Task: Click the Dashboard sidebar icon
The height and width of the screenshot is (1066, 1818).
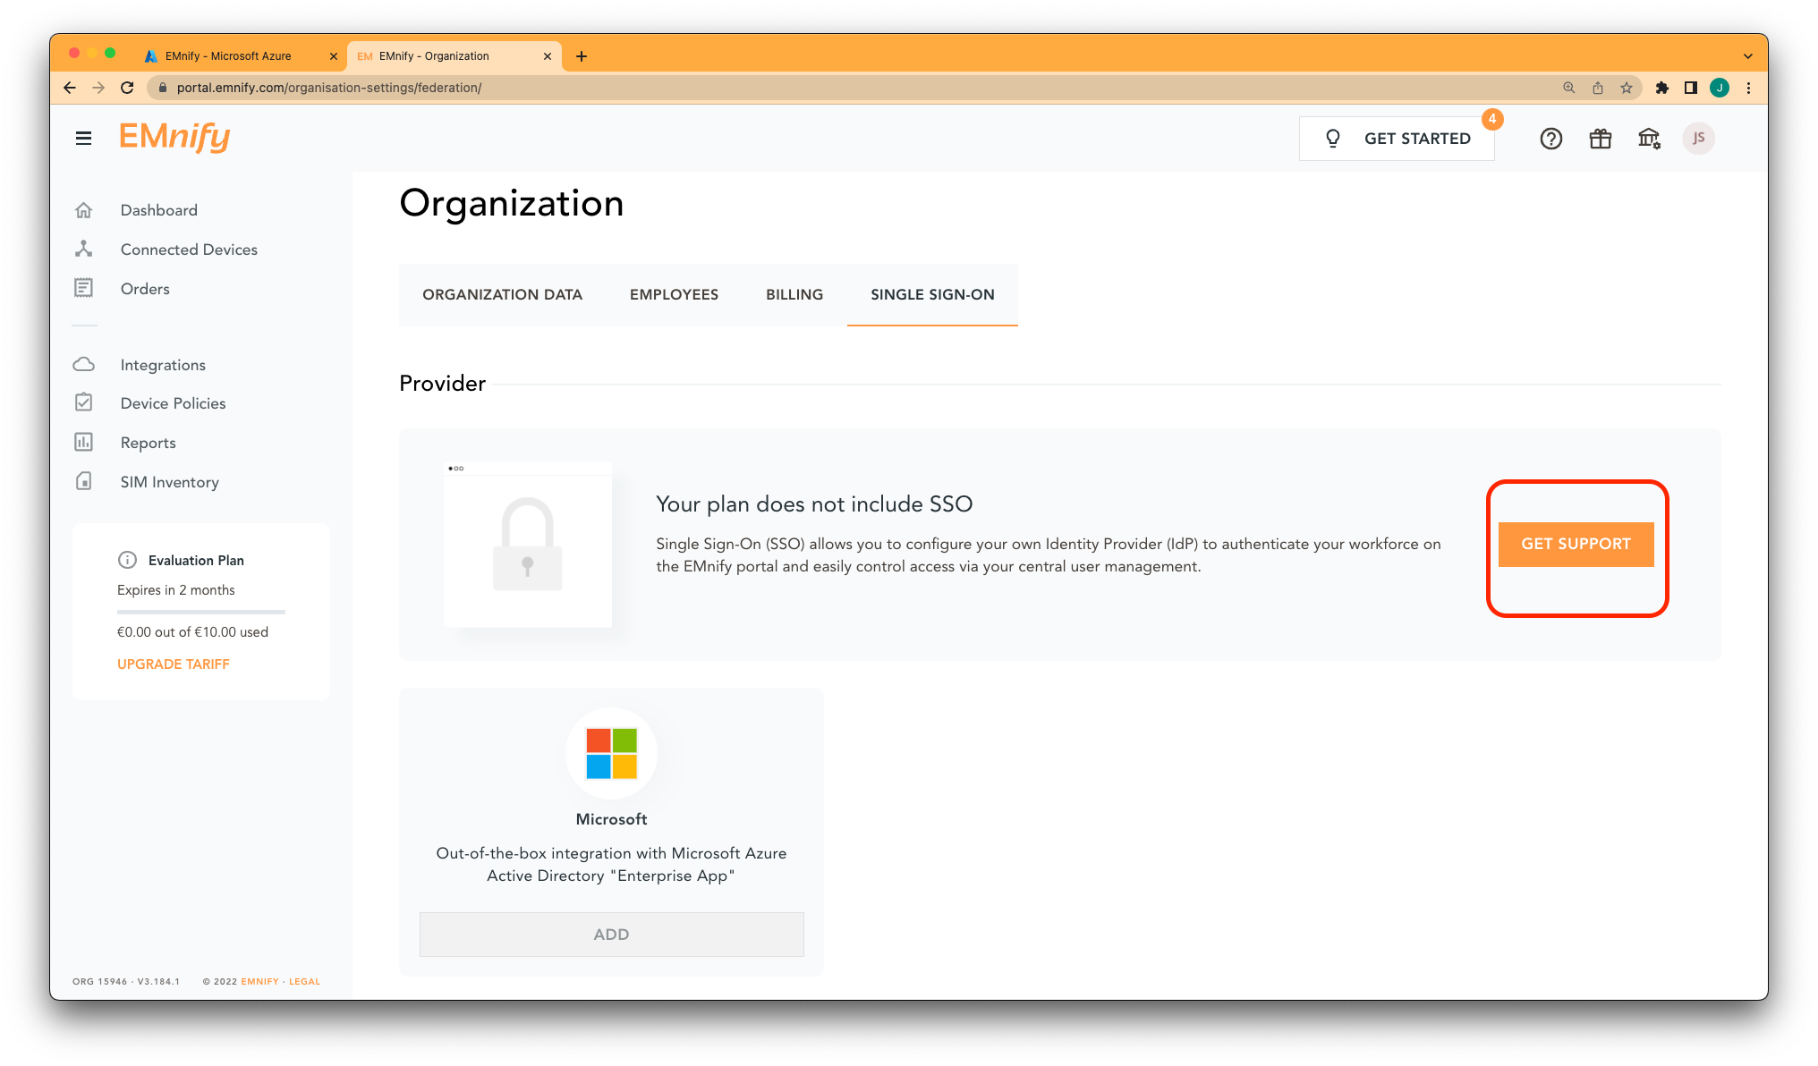Action: pyautogui.click(x=84, y=209)
